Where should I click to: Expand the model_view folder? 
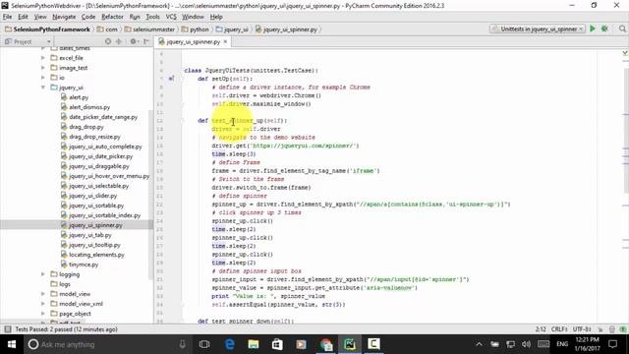tap(43, 294)
